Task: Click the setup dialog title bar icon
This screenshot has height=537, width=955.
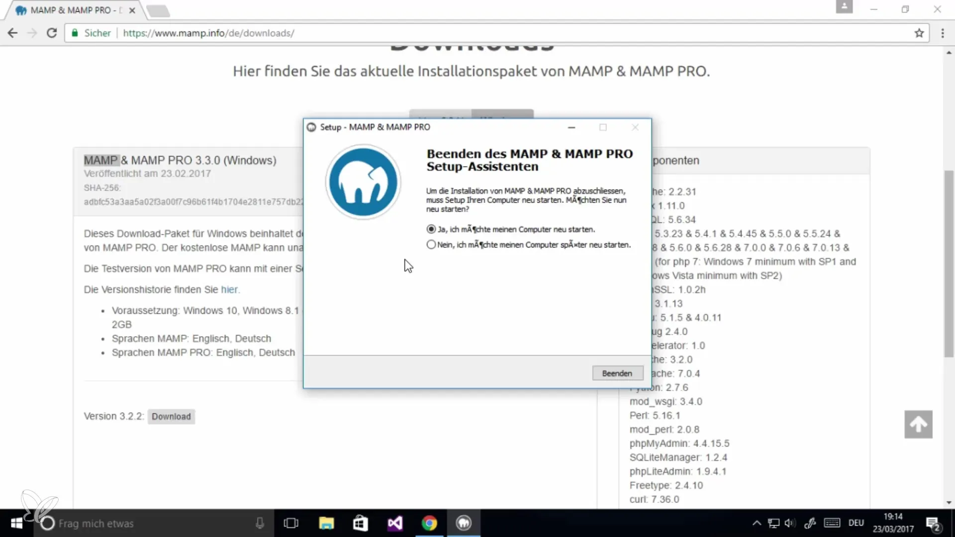Action: tap(311, 127)
